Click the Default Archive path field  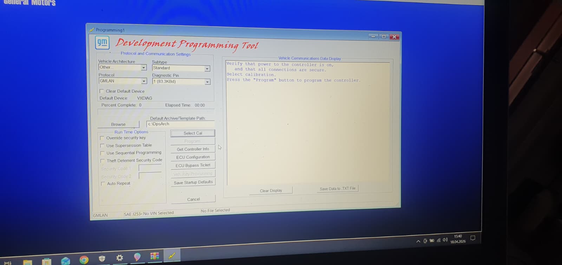click(180, 124)
